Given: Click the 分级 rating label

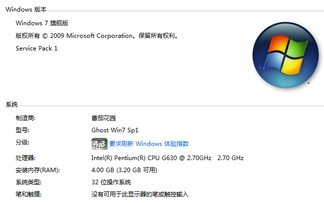Looking at the screenshot, I should point(23,142).
